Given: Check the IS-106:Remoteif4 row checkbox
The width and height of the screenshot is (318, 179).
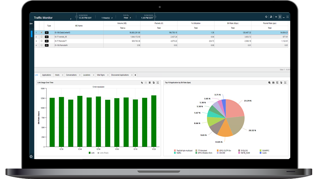Looking at the screenshot, I should 42,45.
